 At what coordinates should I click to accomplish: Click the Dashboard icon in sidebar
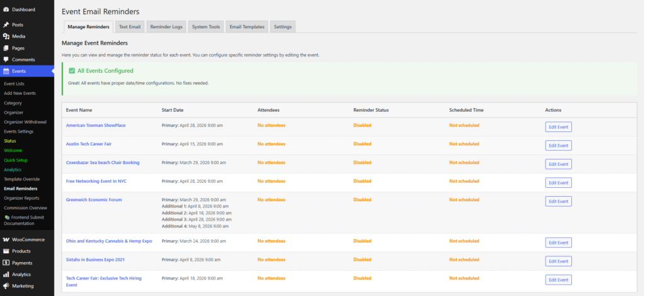click(6, 9)
